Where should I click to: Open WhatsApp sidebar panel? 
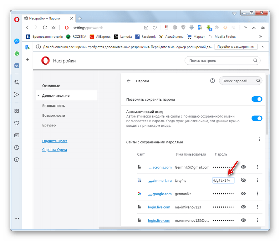17,54
